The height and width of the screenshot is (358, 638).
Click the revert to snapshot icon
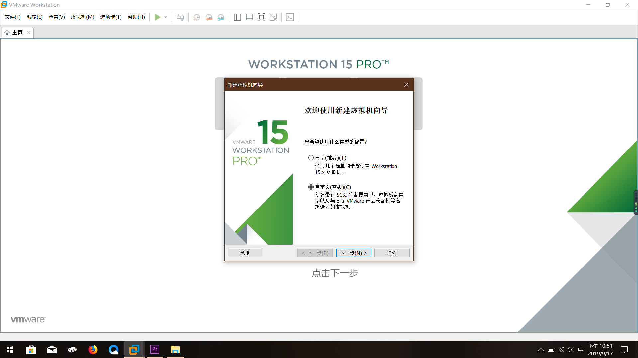(x=209, y=17)
